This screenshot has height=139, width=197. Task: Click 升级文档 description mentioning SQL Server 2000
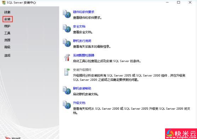[x=131, y=110]
